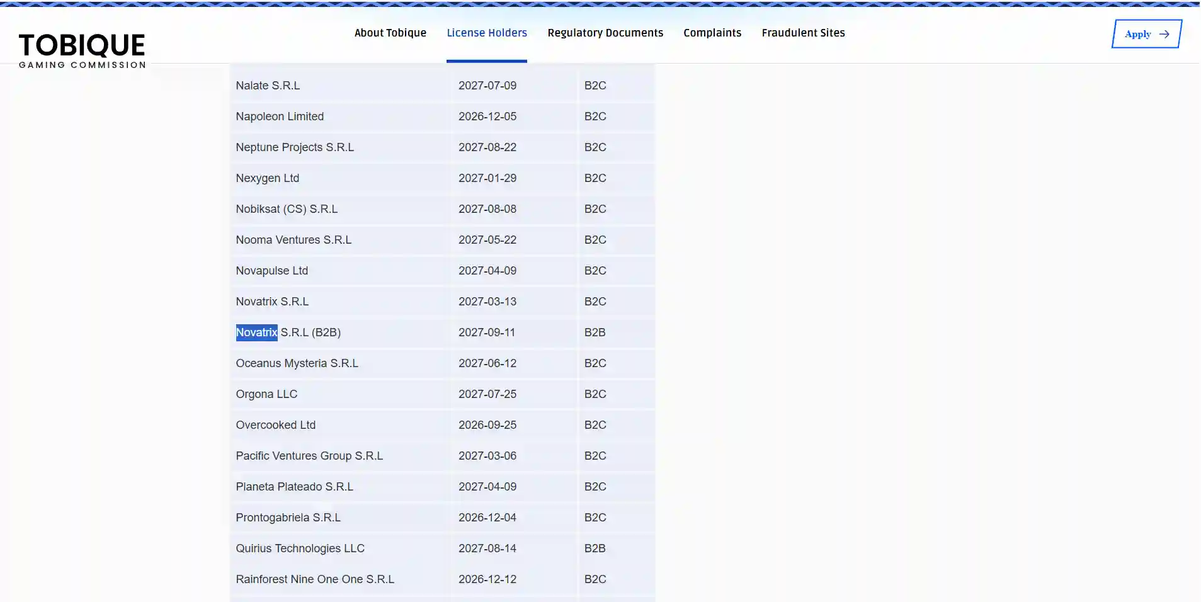Select Nobiksat (CS) S.R.L text
1201x602 pixels.
287,209
